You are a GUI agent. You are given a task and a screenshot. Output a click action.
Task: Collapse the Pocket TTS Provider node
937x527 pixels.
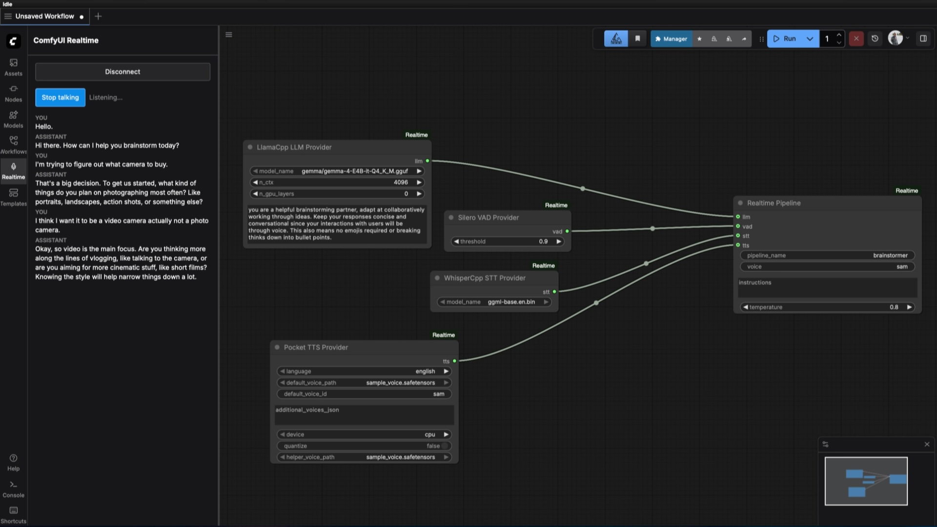tap(277, 347)
